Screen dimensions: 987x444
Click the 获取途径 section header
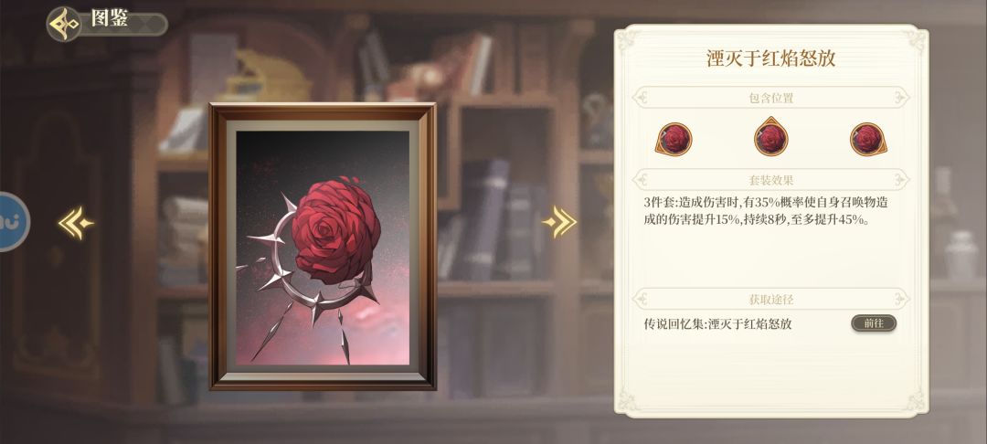(770, 299)
